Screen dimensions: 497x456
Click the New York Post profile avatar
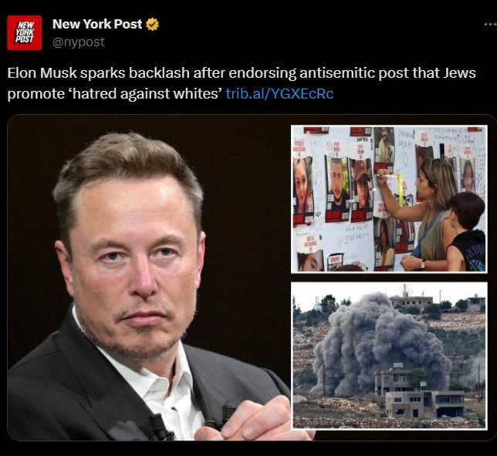(x=25, y=32)
